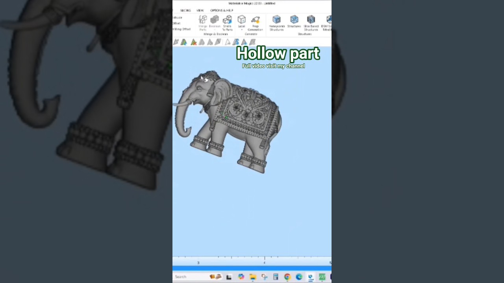
Task: Switch to Materialise Magics taskbar icon
Action: tap(310, 277)
